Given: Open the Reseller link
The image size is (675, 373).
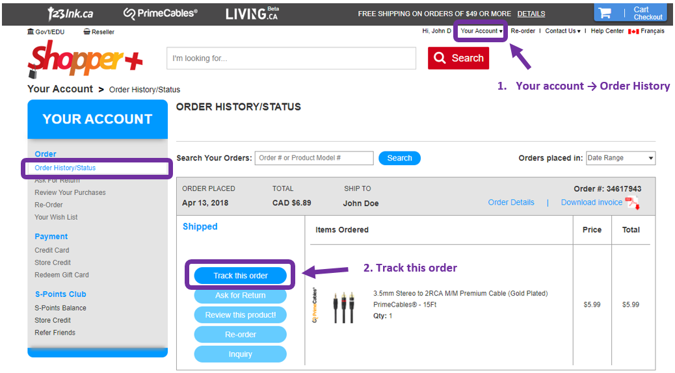Looking at the screenshot, I should click(x=103, y=32).
